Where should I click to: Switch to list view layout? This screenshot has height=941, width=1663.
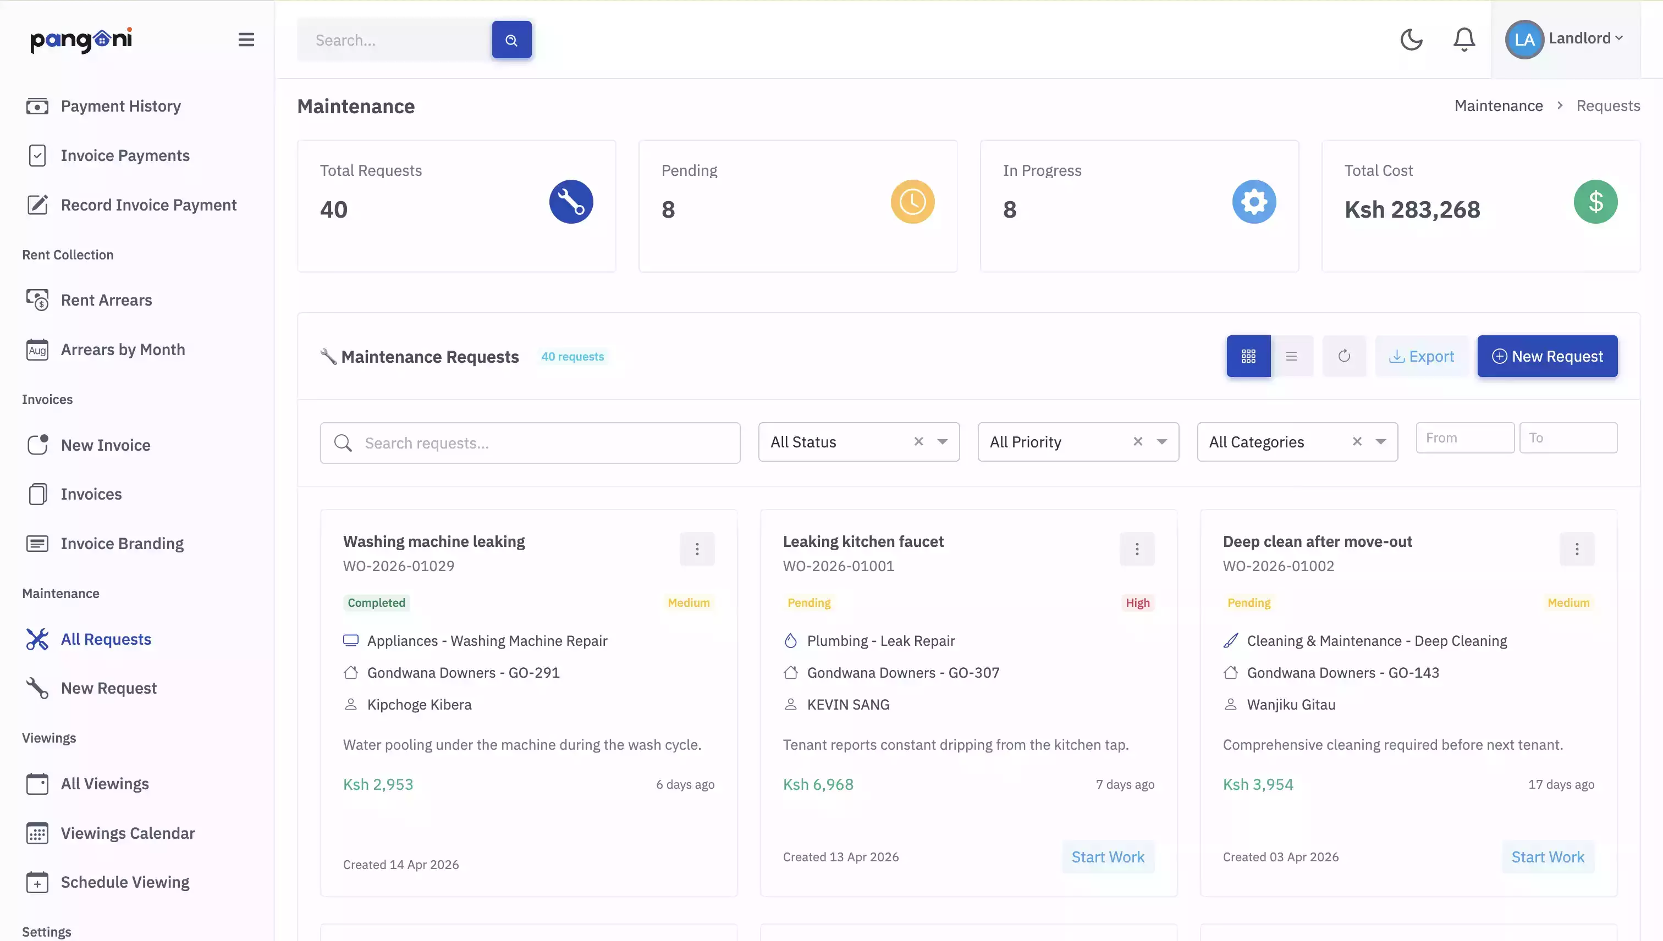[x=1291, y=356]
